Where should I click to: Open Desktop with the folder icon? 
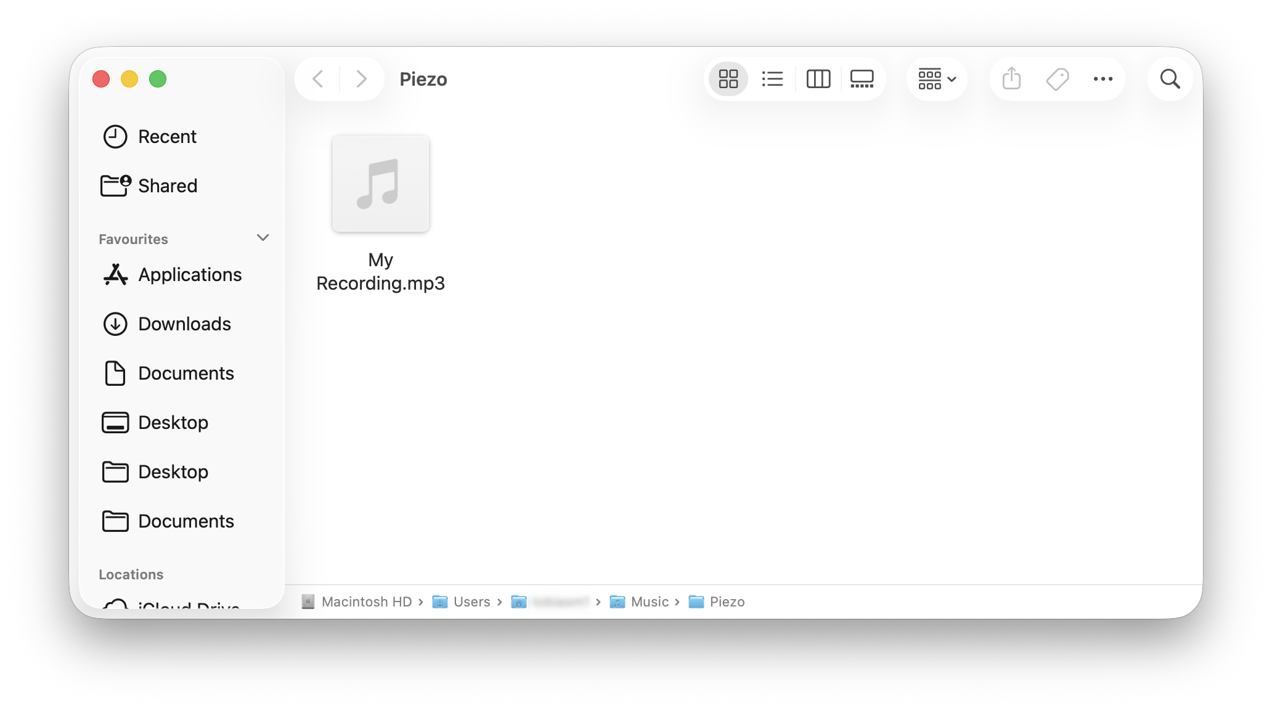tap(181, 471)
